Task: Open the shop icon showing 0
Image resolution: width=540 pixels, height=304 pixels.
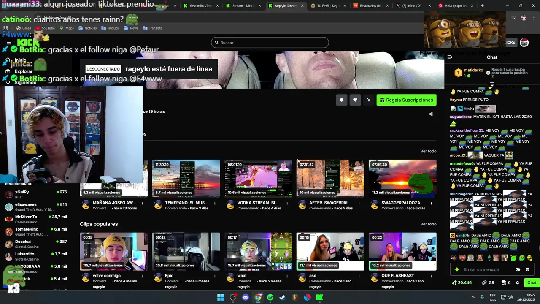Action: pyautogui.click(x=503, y=283)
